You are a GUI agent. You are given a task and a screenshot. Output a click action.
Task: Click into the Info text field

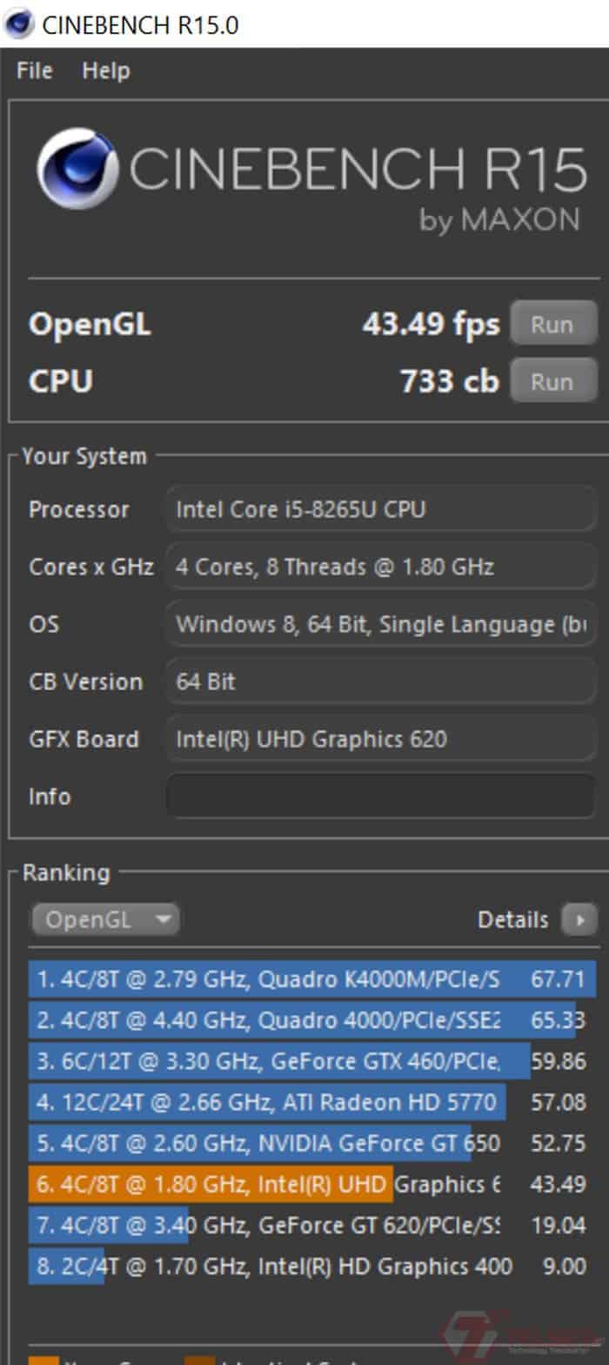coord(381,797)
